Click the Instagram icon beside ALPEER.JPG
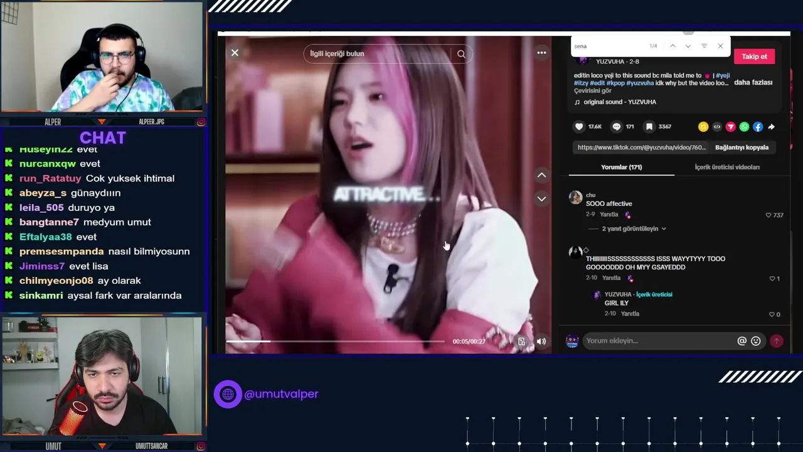803x452 pixels. (x=201, y=122)
